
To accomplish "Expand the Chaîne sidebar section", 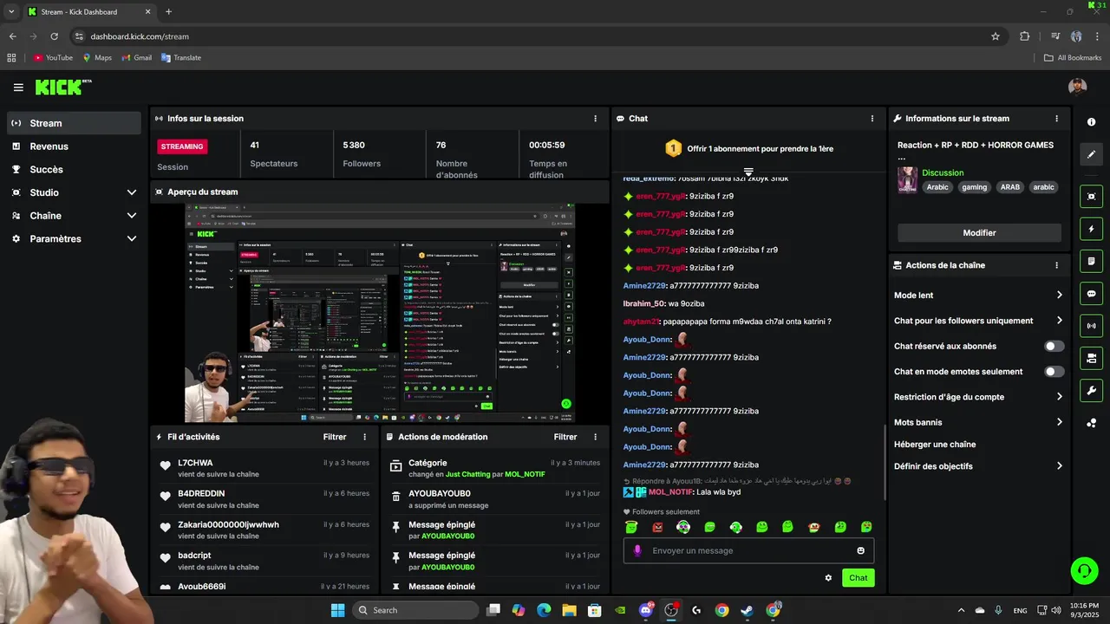I will 132,216.
